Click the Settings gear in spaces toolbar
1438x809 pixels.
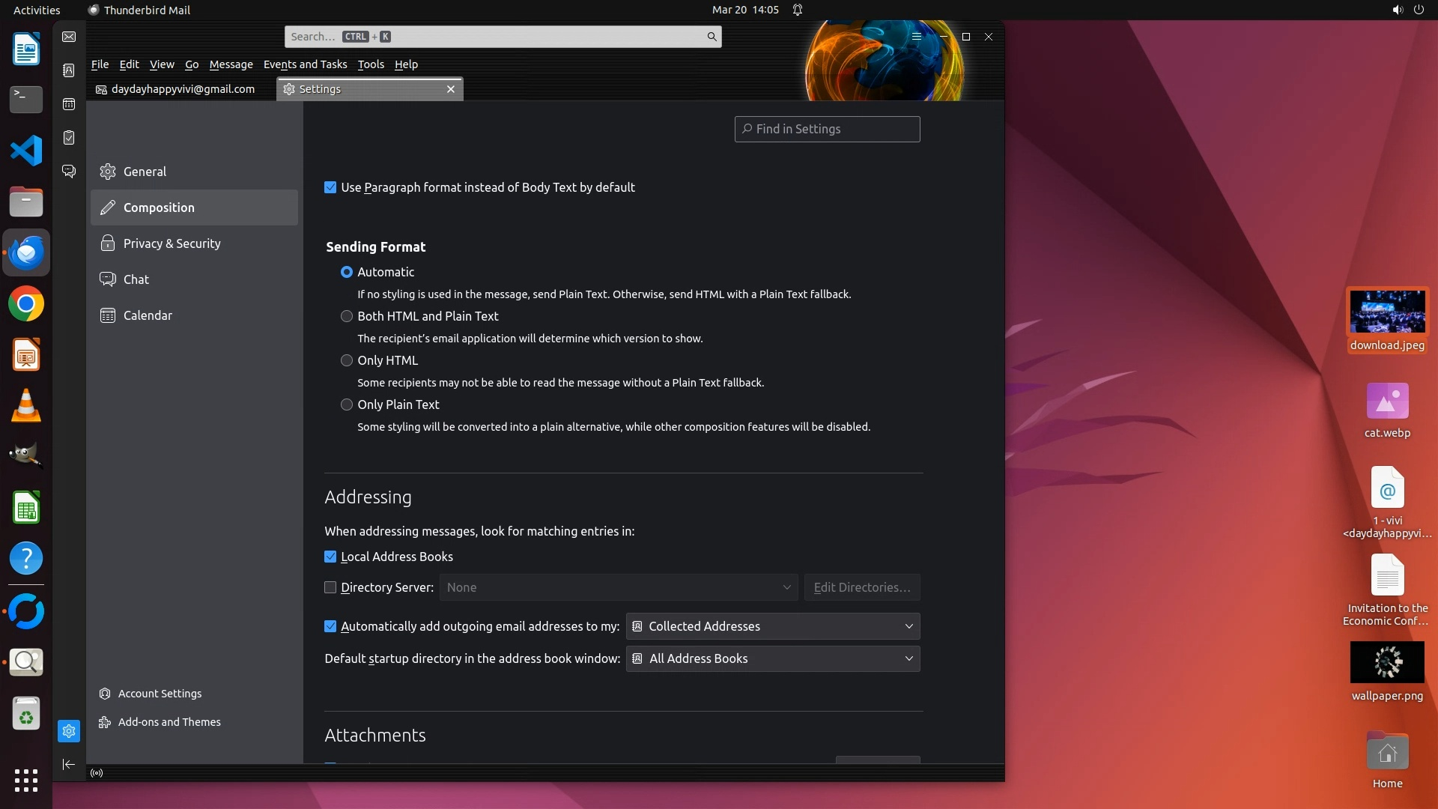(69, 731)
